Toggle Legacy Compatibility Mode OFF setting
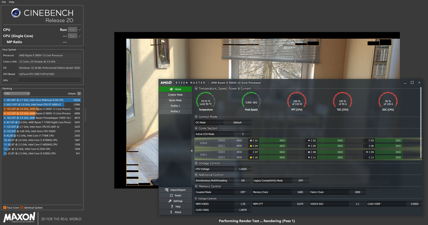Image resolution: width=428 pixels, height=225 pixels. point(301,181)
